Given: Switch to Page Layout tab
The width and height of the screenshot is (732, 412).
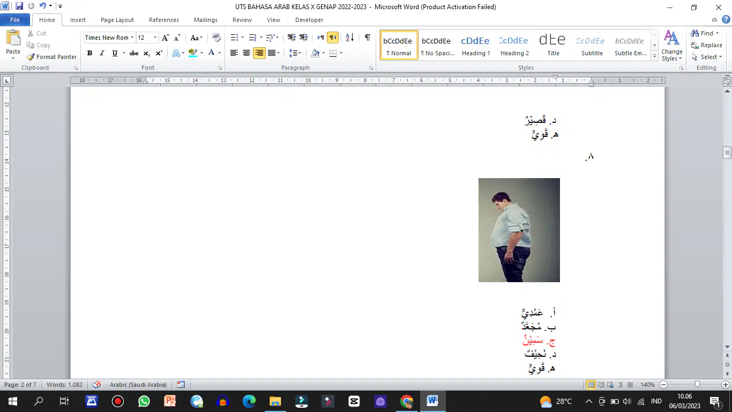Looking at the screenshot, I should (117, 20).
